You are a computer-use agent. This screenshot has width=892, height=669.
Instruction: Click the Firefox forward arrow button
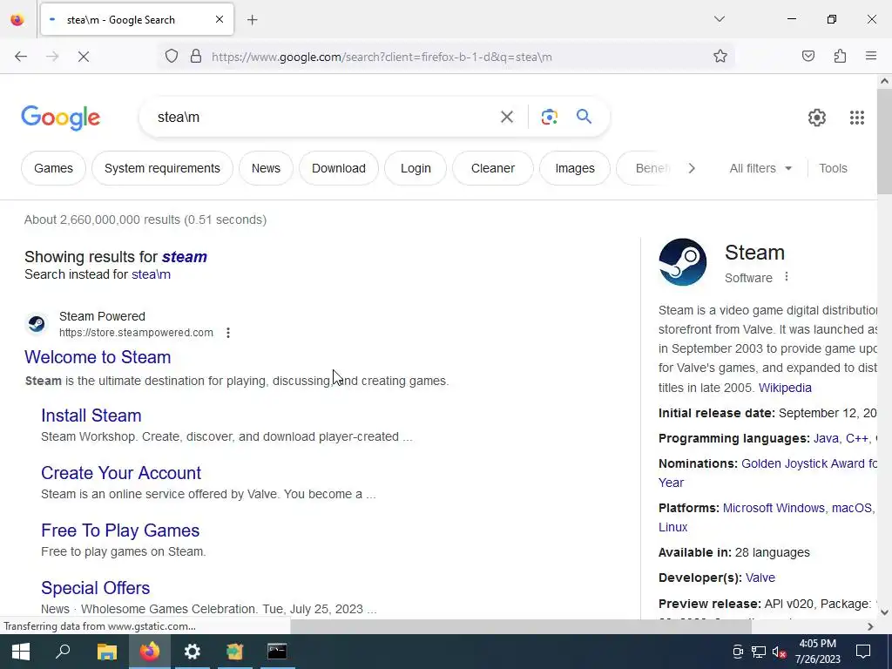52,57
